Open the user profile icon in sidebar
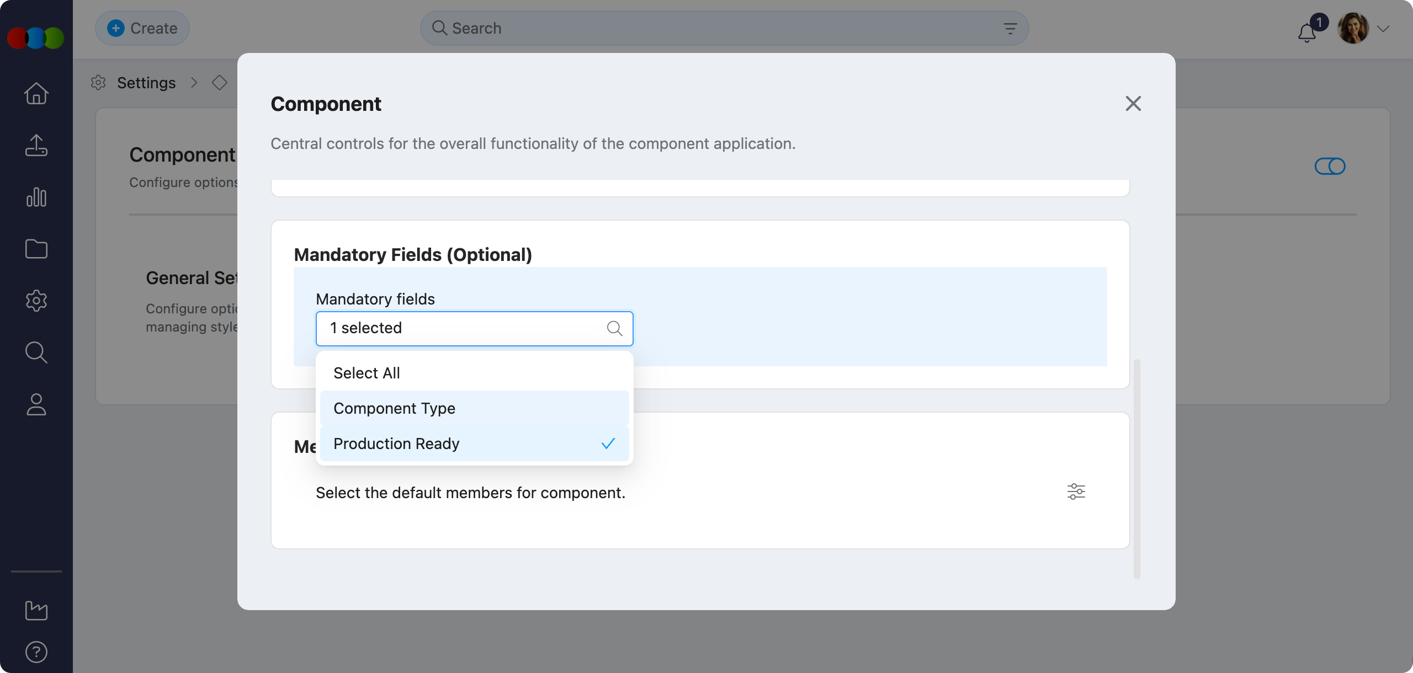 tap(36, 404)
